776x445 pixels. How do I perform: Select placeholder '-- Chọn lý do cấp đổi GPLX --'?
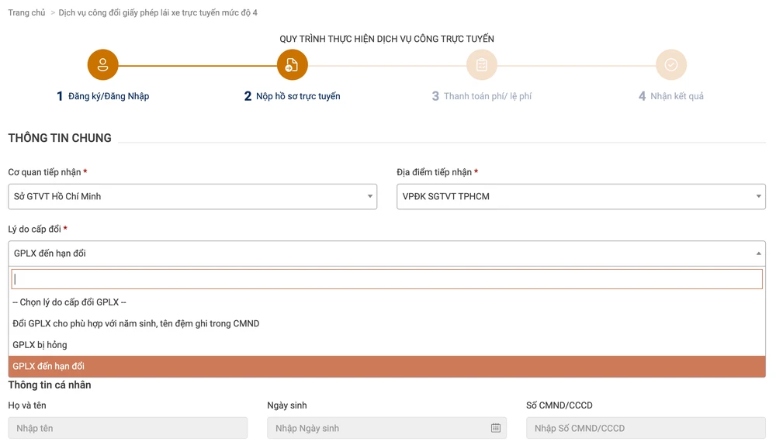click(69, 302)
